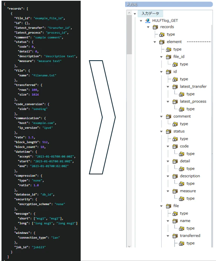Click the file_id node icon
This screenshot has height=261, width=216.
(169, 57)
